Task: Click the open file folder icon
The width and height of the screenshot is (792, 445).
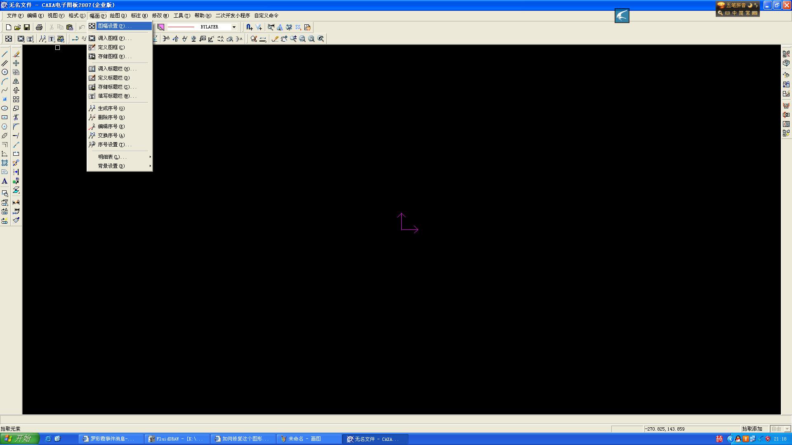Action: click(x=17, y=27)
